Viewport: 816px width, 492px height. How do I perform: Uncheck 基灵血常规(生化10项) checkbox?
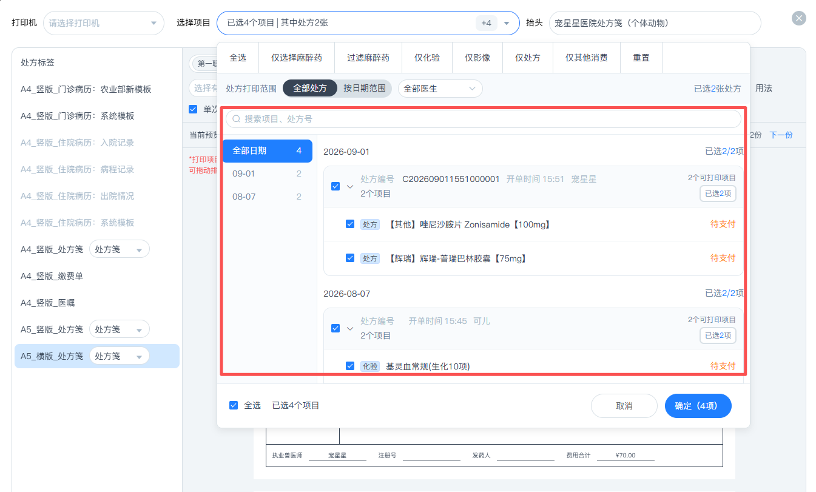[x=350, y=366]
